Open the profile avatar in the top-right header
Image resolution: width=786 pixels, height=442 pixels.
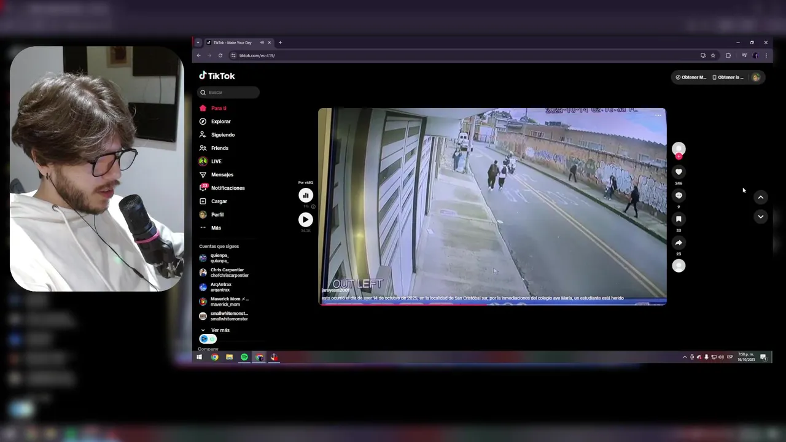(x=756, y=77)
